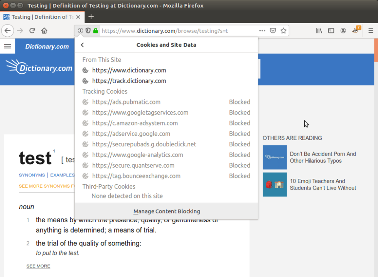Click the site information icon in URL bar
The image size is (378, 277).
click(80, 31)
